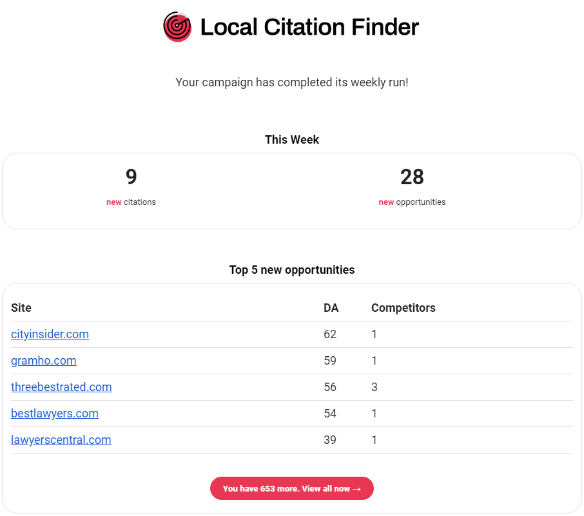The width and height of the screenshot is (584, 516).
Task: Open the gramho.com site link
Action: coord(44,361)
